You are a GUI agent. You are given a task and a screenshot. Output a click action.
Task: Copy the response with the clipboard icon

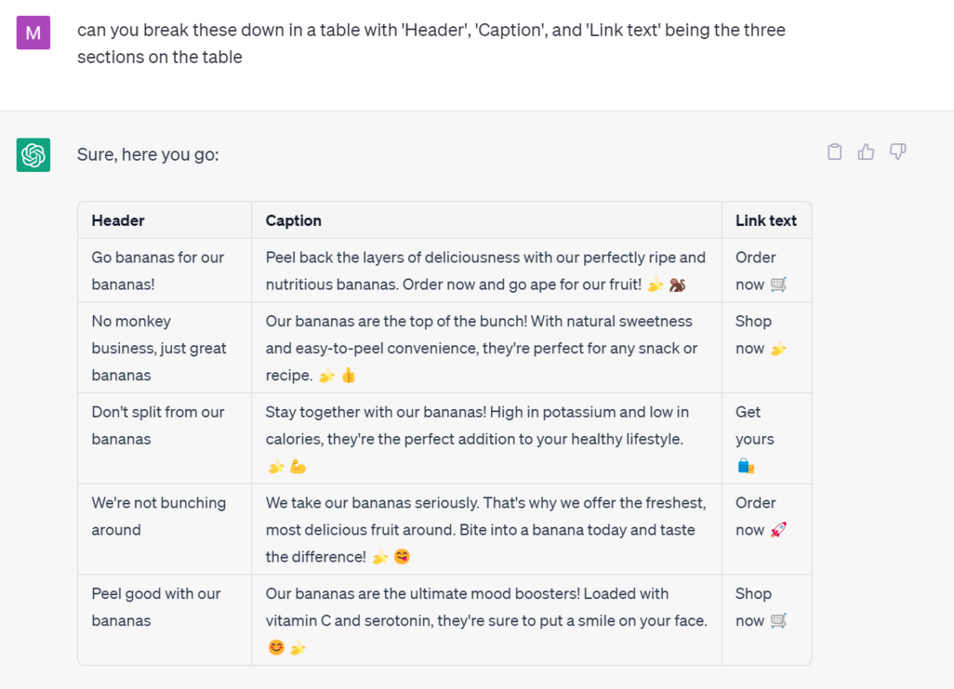coord(835,152)
